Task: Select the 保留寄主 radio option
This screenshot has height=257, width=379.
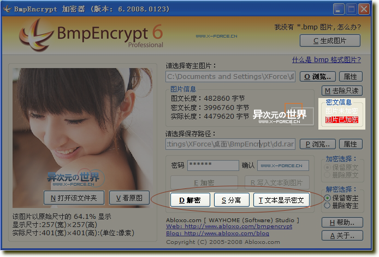Action: click(341, 198)
